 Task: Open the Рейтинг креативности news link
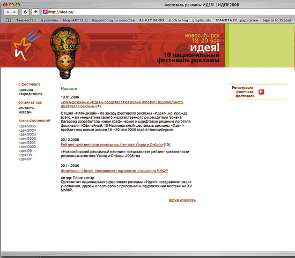point(112,145)
